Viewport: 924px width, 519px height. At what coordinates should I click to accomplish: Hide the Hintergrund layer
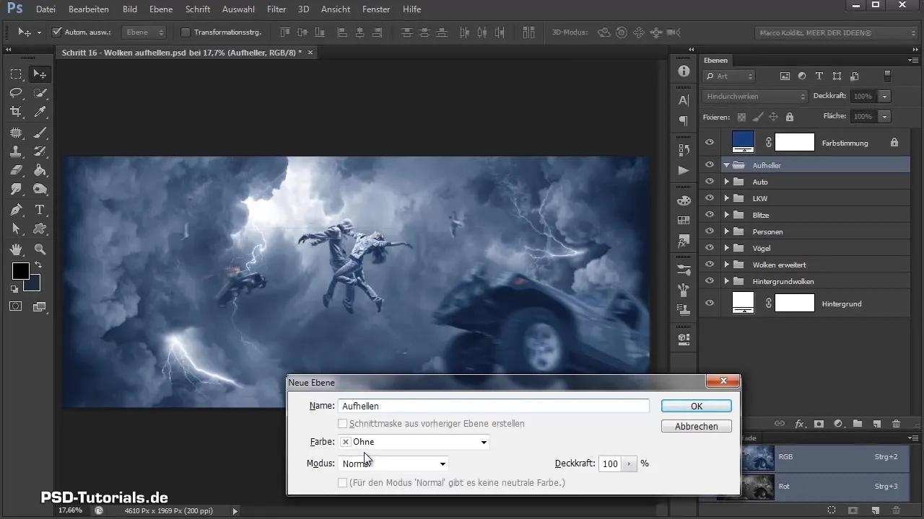coord(710,303)
